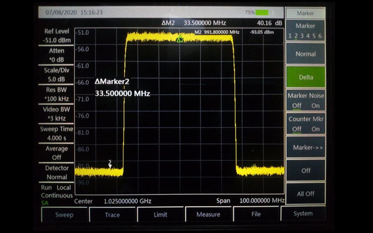Click the green delta marker triangle on trace

tap(180, 40)
